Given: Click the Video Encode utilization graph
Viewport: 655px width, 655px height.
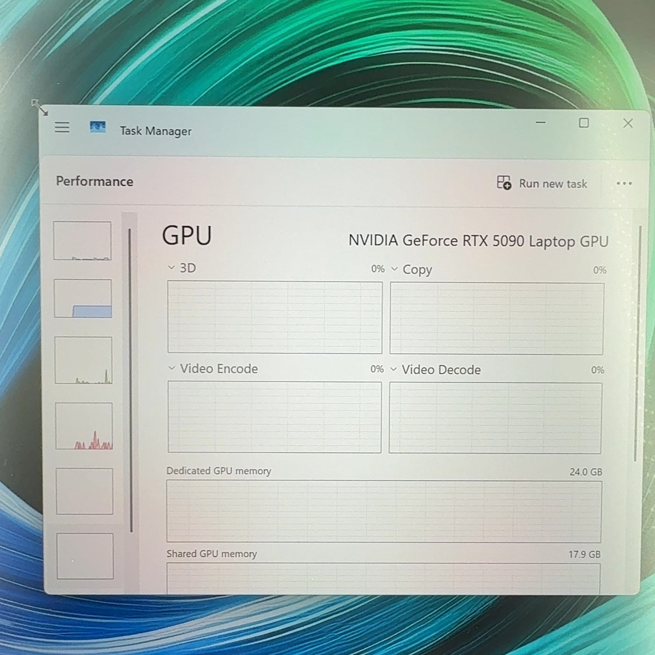Looking at the screenshot, I should pyautogui.click(x=275, y=417).
